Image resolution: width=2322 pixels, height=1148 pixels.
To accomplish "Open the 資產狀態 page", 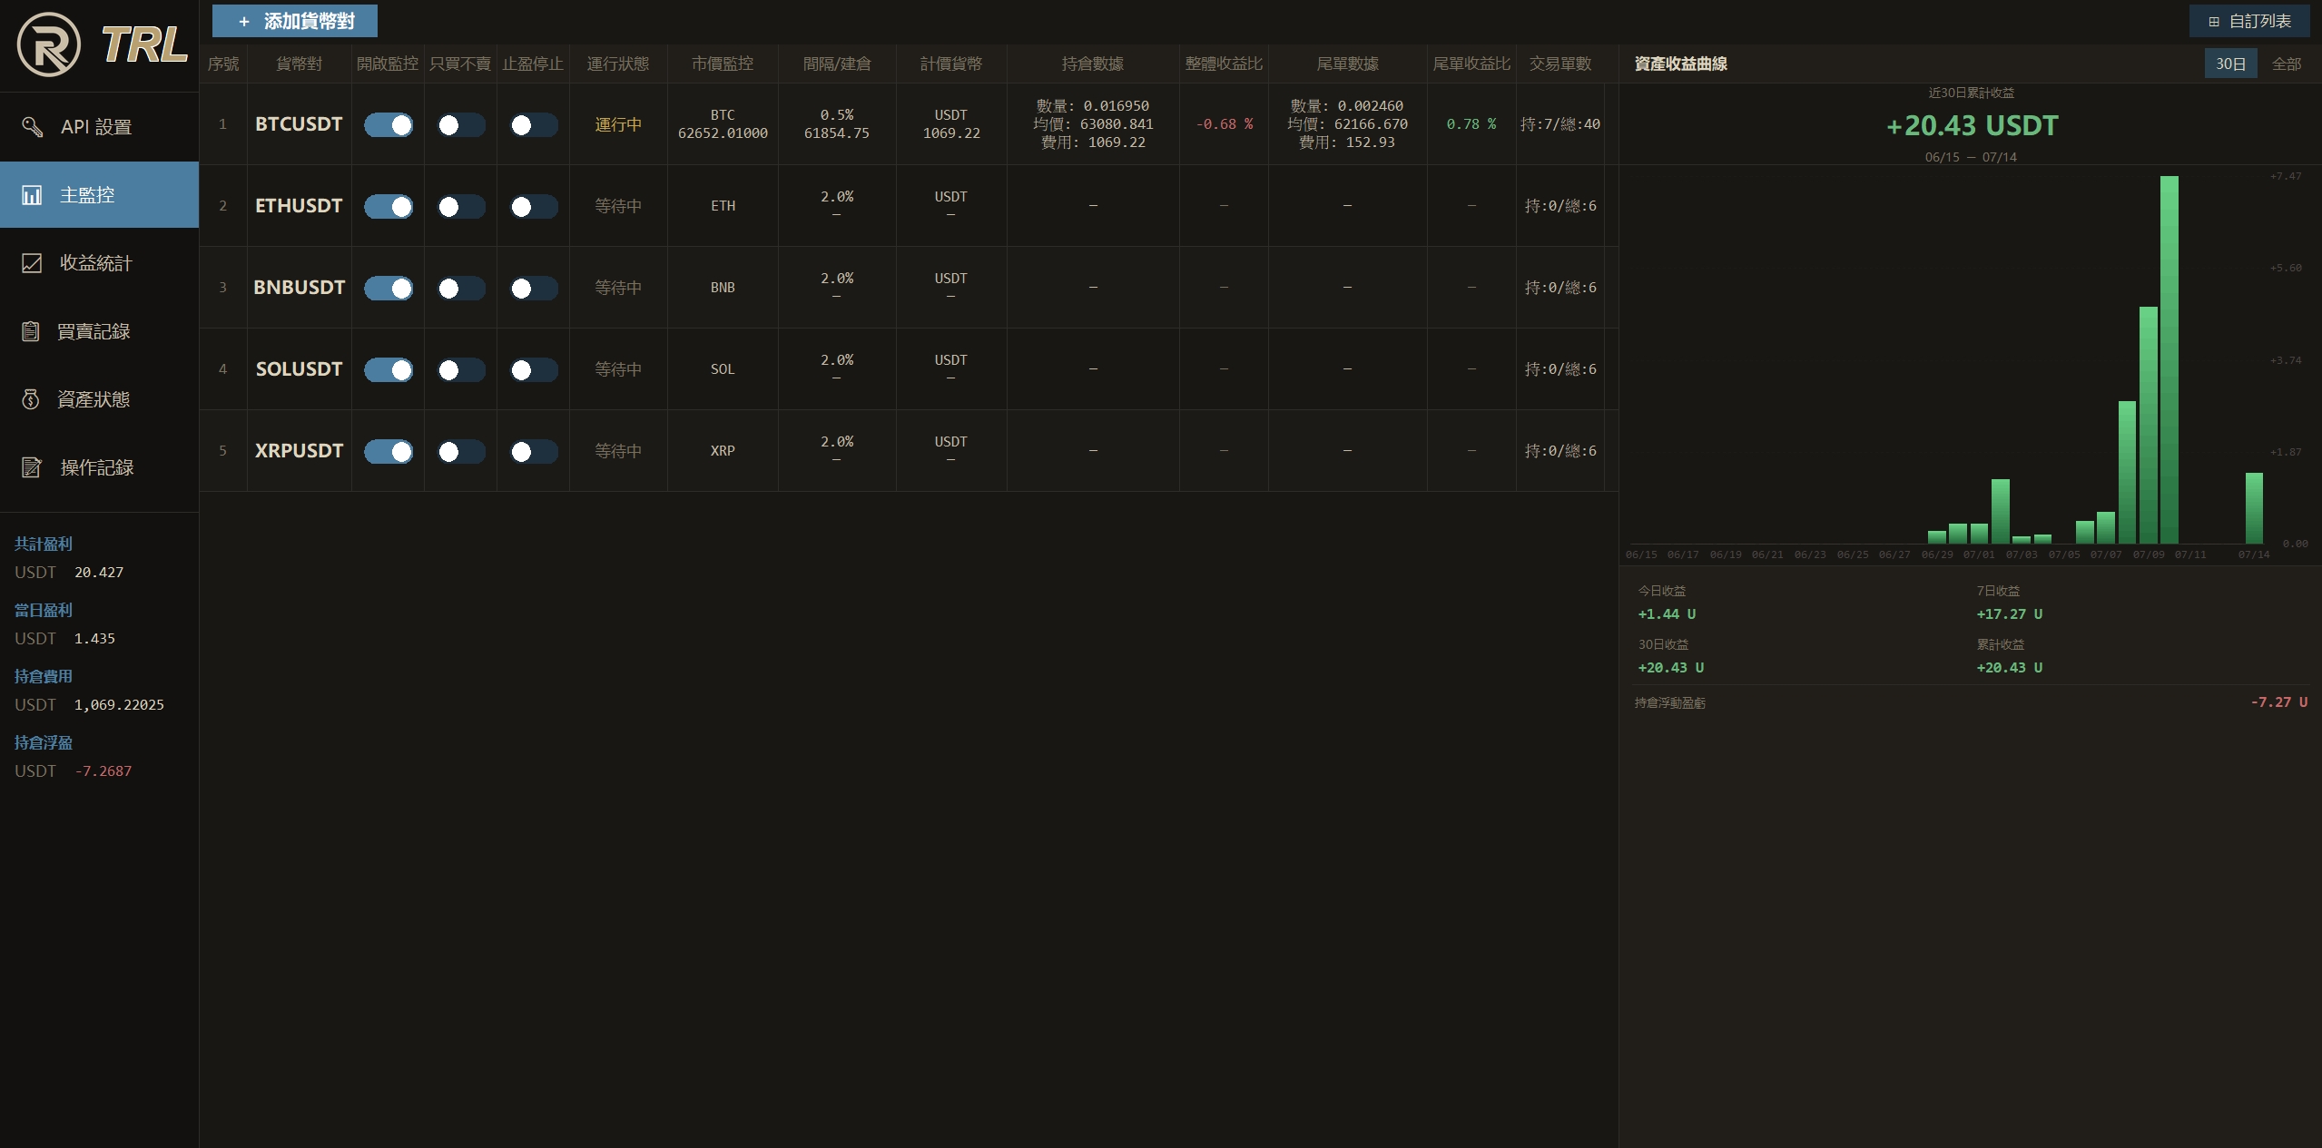I will [99, 399].
